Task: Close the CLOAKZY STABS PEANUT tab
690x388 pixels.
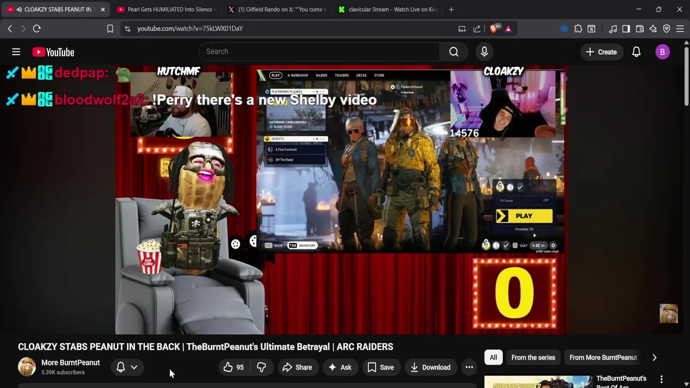Action: click(x=102, y=9)
